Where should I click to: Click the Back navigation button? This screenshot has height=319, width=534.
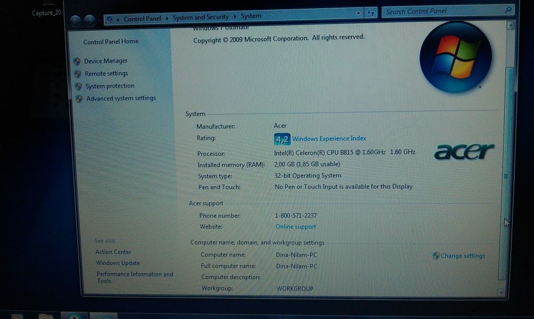click(76, 21)
